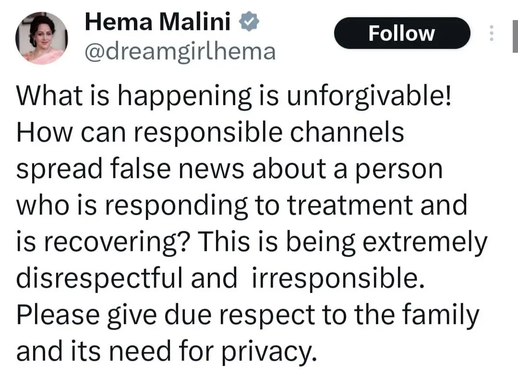Click the line starting "is recovering?"
The width and height of the screenshot is (518, 379).
coord(252,242)
